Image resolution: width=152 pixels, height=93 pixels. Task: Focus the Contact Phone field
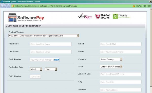(121, 52)
